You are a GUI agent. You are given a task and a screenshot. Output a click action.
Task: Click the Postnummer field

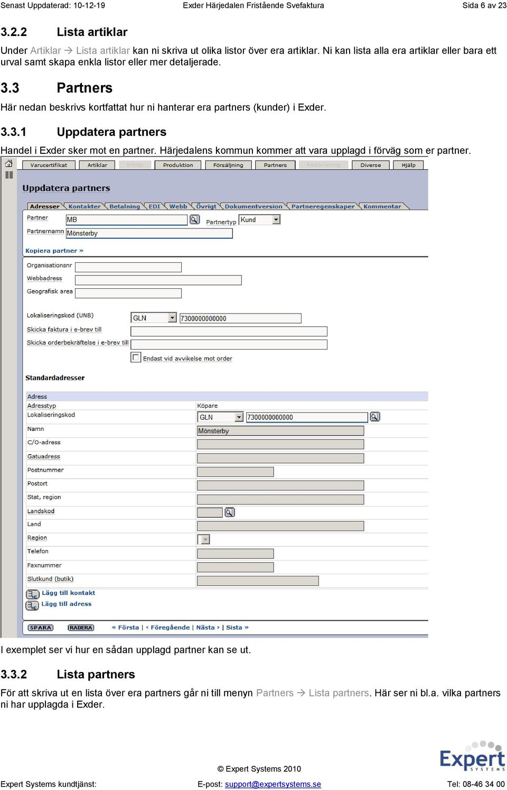236,472
